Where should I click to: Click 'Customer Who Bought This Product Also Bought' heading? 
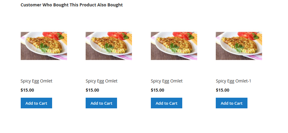pos(72,5)
